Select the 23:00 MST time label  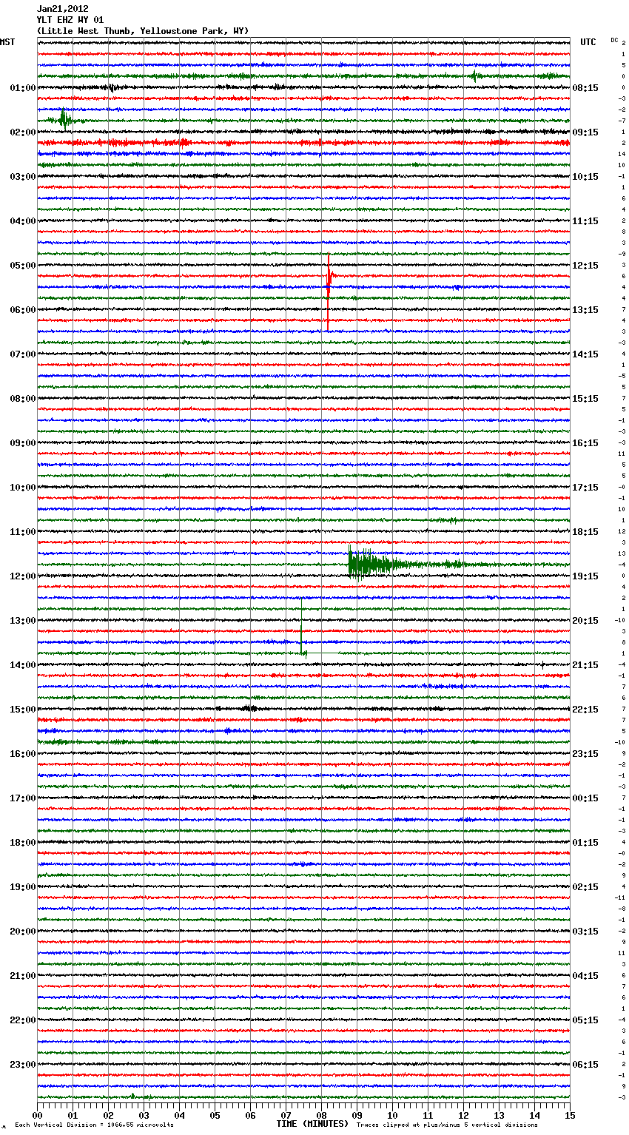coord(23,1065)
